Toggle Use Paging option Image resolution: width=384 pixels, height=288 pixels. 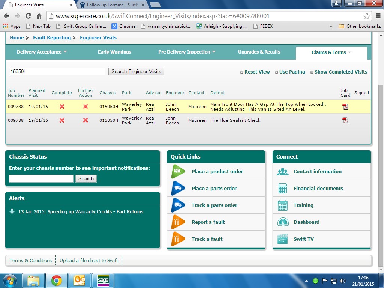[x=290, y=72]
